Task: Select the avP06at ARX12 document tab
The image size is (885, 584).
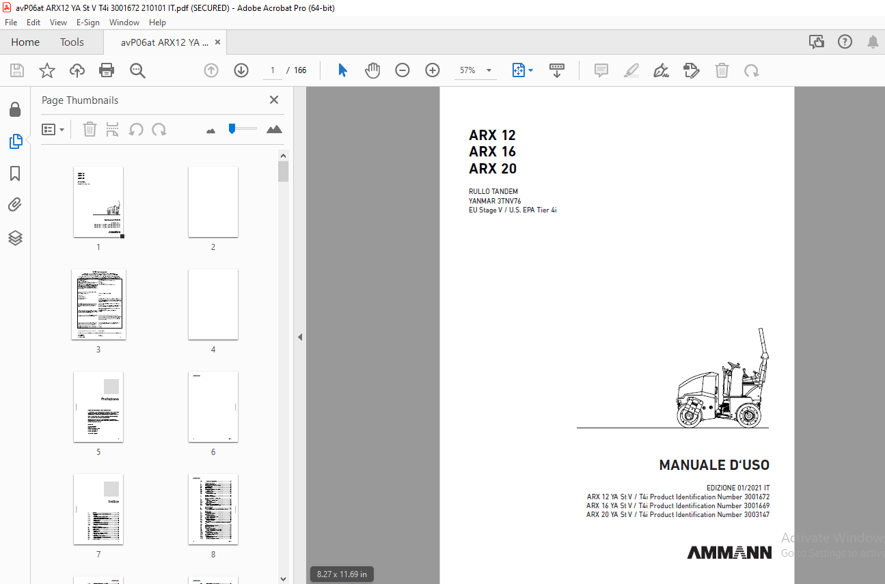Action: click(x=165, y=42)
